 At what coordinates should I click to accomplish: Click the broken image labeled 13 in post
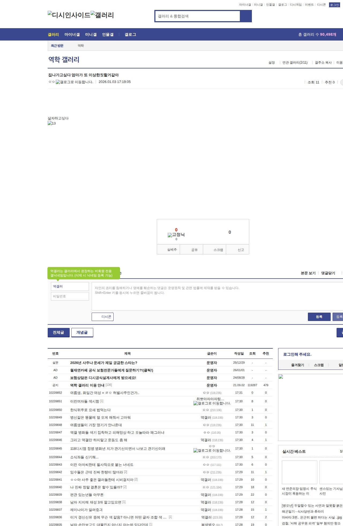tap(52, 123)
